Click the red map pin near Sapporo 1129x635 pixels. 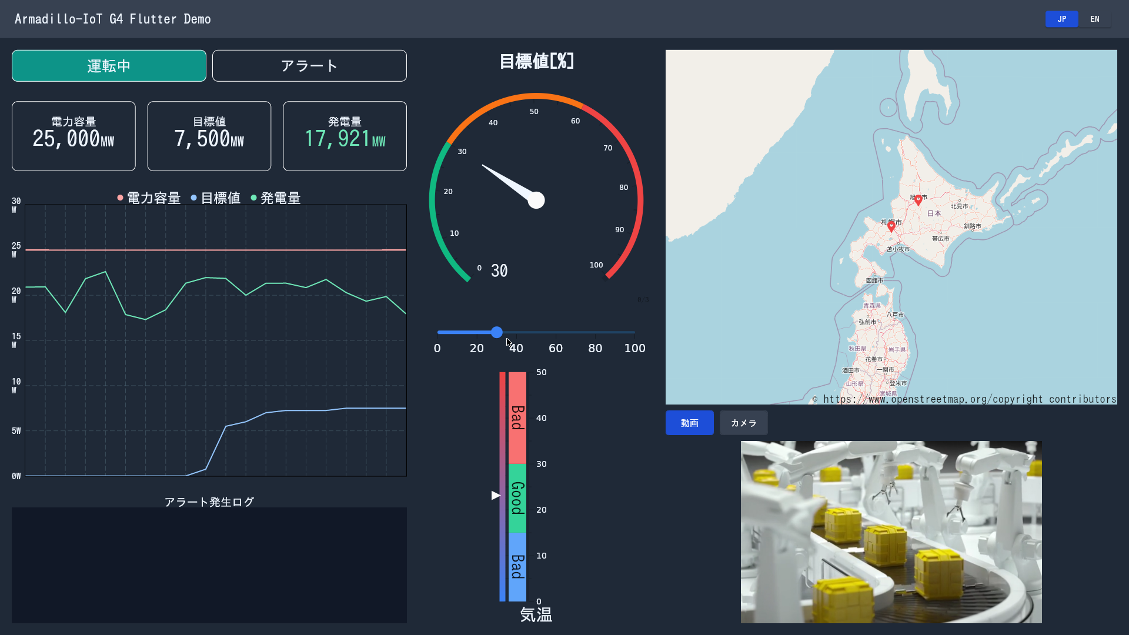pyautogui.click(x=891, y=226)
